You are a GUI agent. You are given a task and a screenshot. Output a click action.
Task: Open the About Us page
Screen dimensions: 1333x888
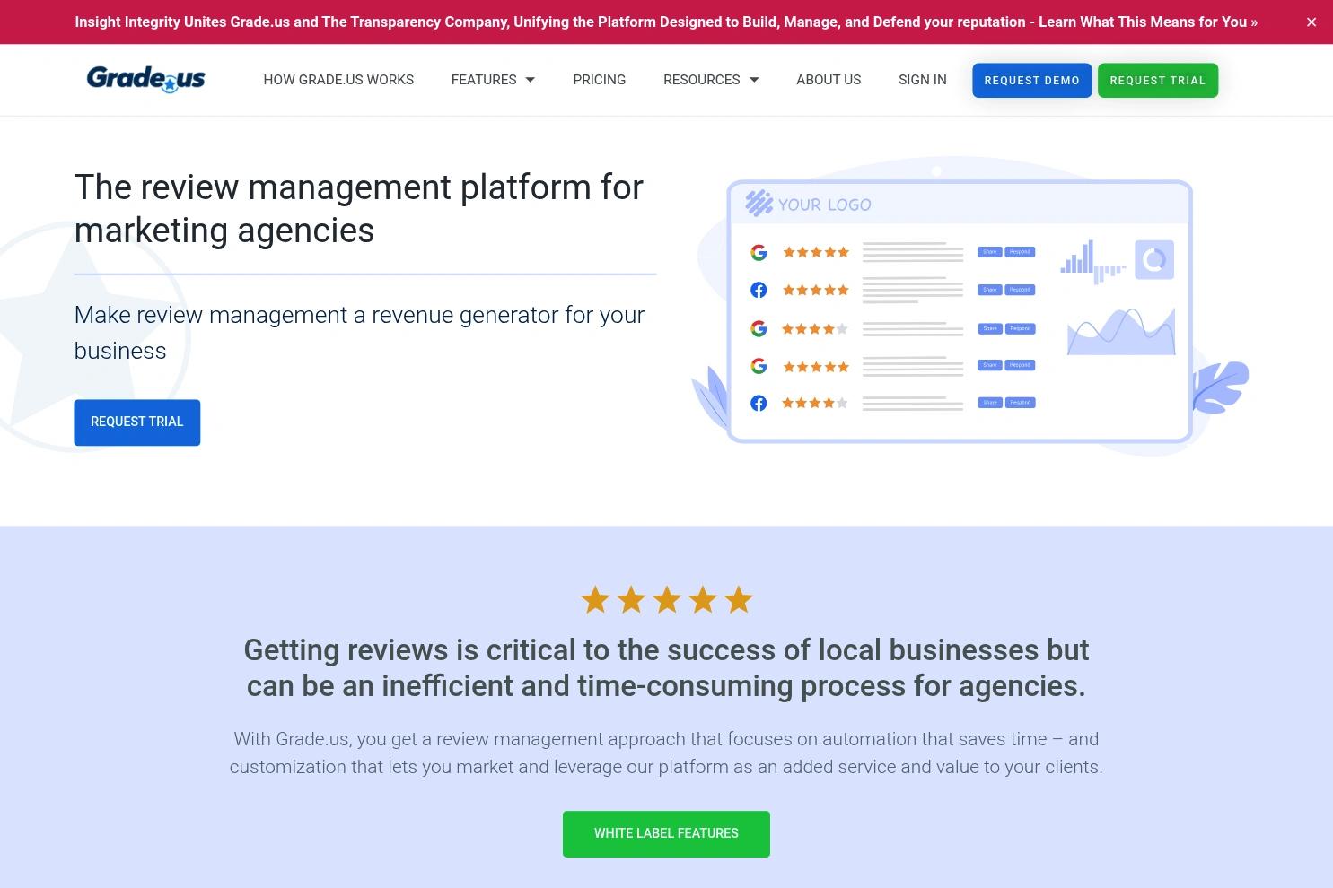pyautogui.click(x=829, y=80)
